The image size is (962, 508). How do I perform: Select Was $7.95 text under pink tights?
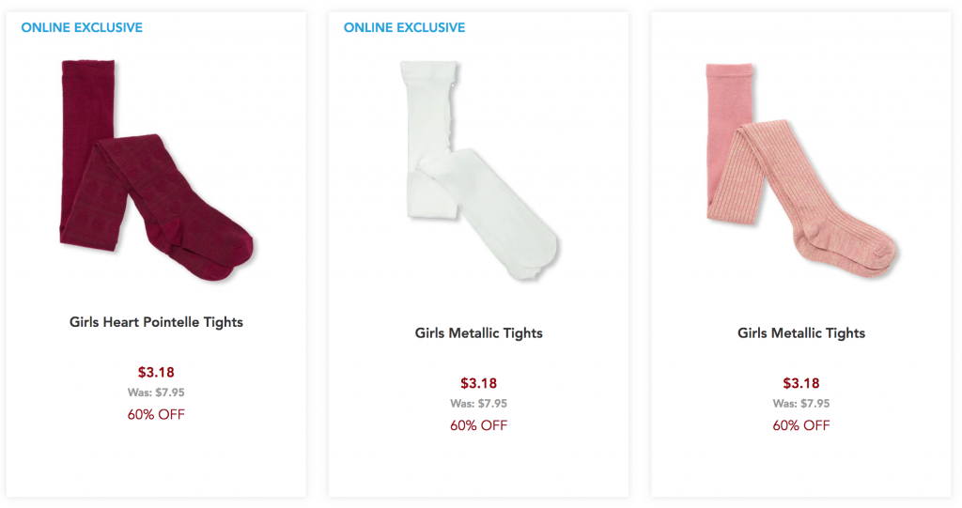801,404
